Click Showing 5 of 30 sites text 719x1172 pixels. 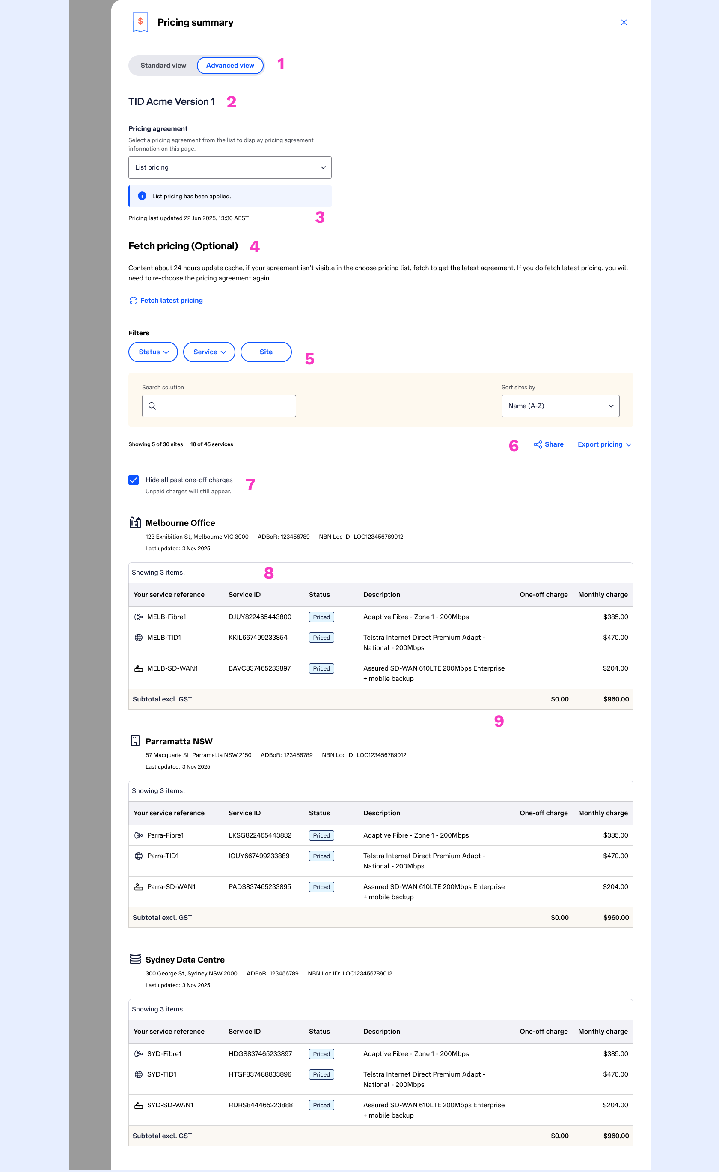point(155,444)
